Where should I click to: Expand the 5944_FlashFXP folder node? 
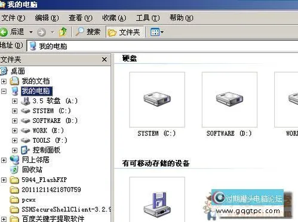(x=4, y=180)
